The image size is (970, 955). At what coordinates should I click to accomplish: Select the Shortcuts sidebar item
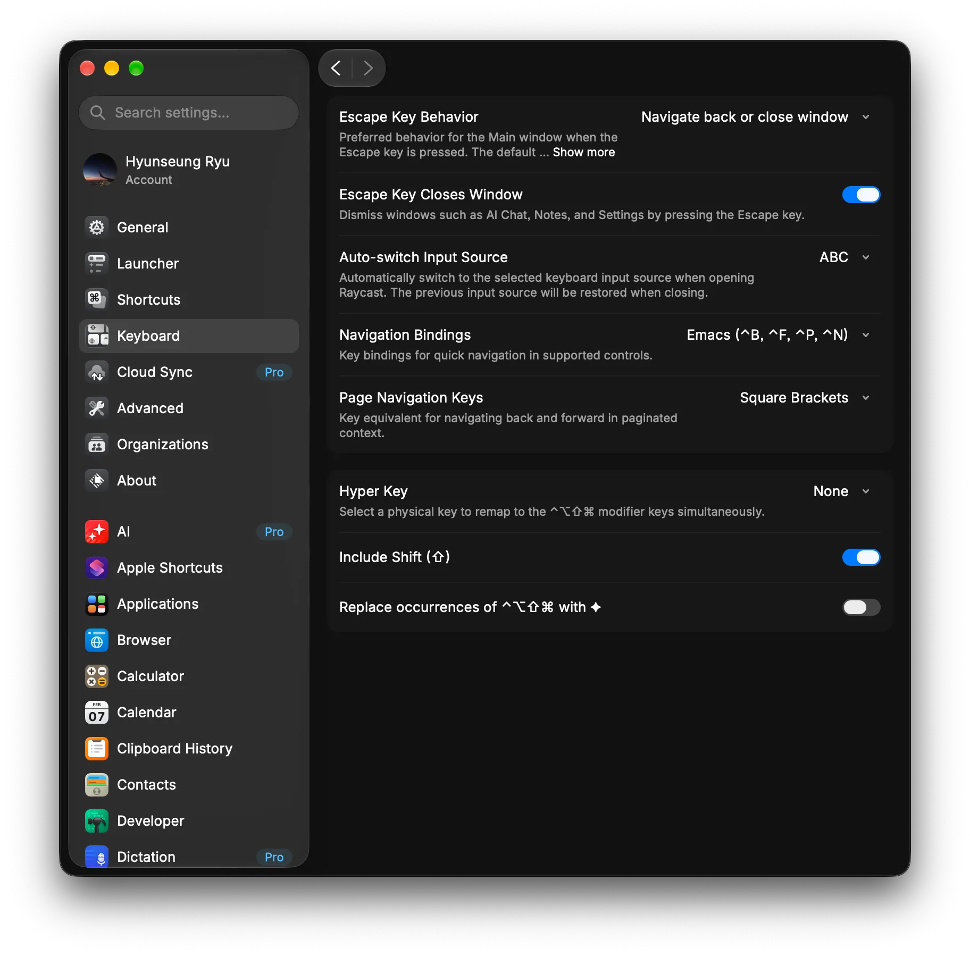[x=189, y=300]
